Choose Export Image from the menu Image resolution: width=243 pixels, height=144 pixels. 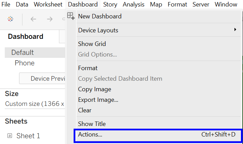coord(98,100)
